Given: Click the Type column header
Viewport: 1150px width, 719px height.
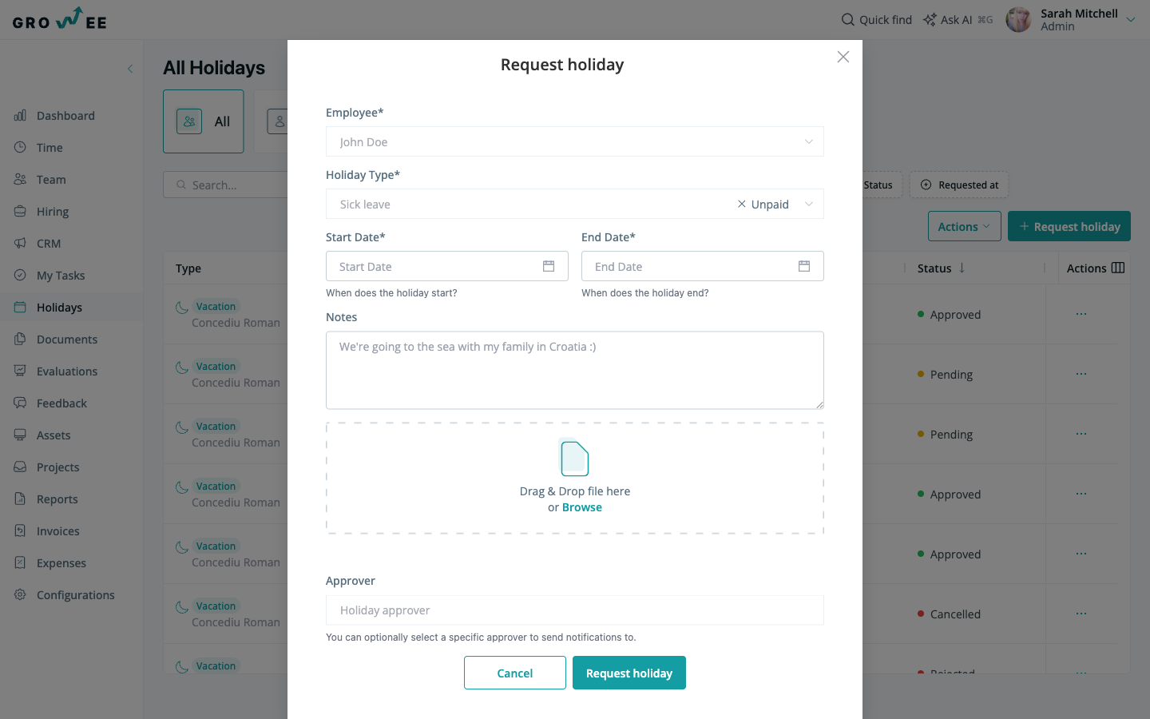Looking at the screenshot, I should (x=188, y=268).
